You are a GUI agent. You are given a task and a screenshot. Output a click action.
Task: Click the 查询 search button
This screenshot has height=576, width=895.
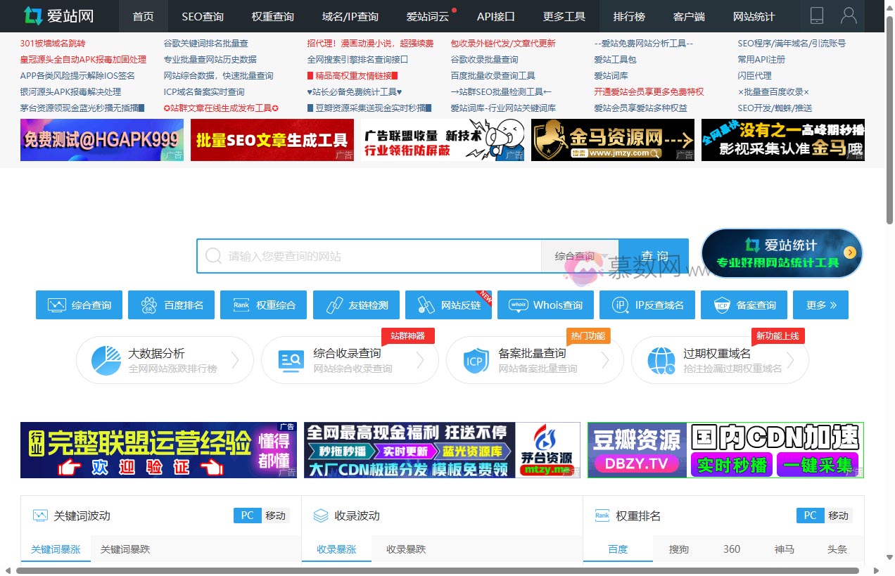click(x=654, y=256)
